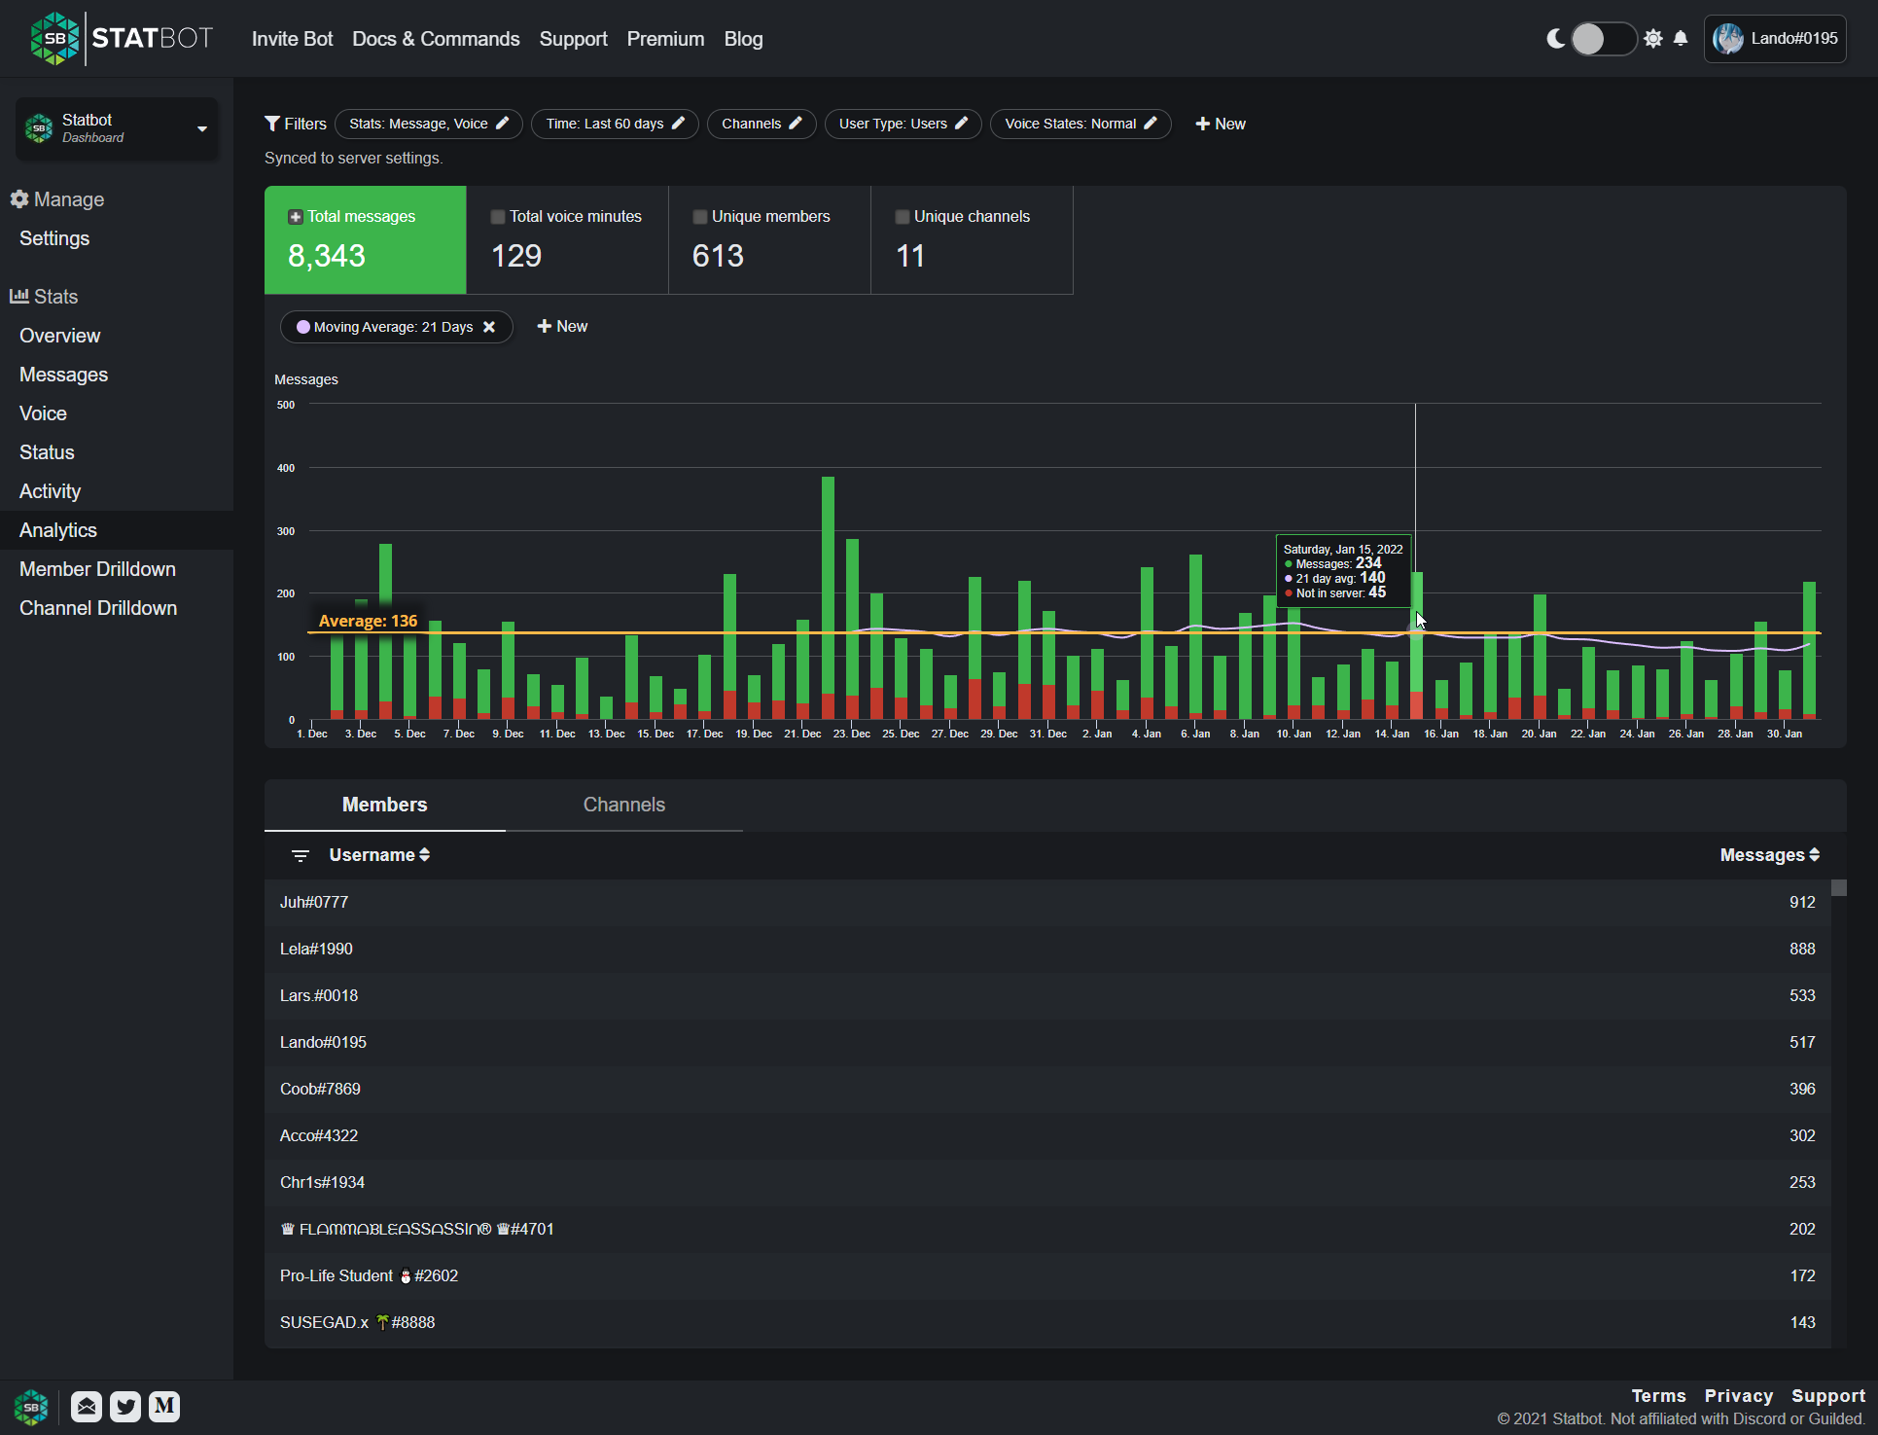Open Invite Bot in the top menu
Screen dimensions: 1878x1435
292,39
